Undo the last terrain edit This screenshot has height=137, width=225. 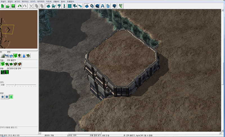tap(19, 6)
